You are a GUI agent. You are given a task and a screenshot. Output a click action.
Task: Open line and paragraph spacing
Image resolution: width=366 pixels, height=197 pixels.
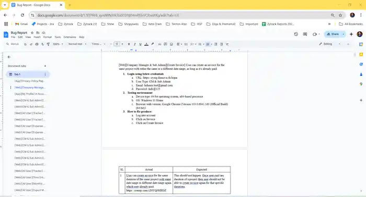(x=186, y=44)
